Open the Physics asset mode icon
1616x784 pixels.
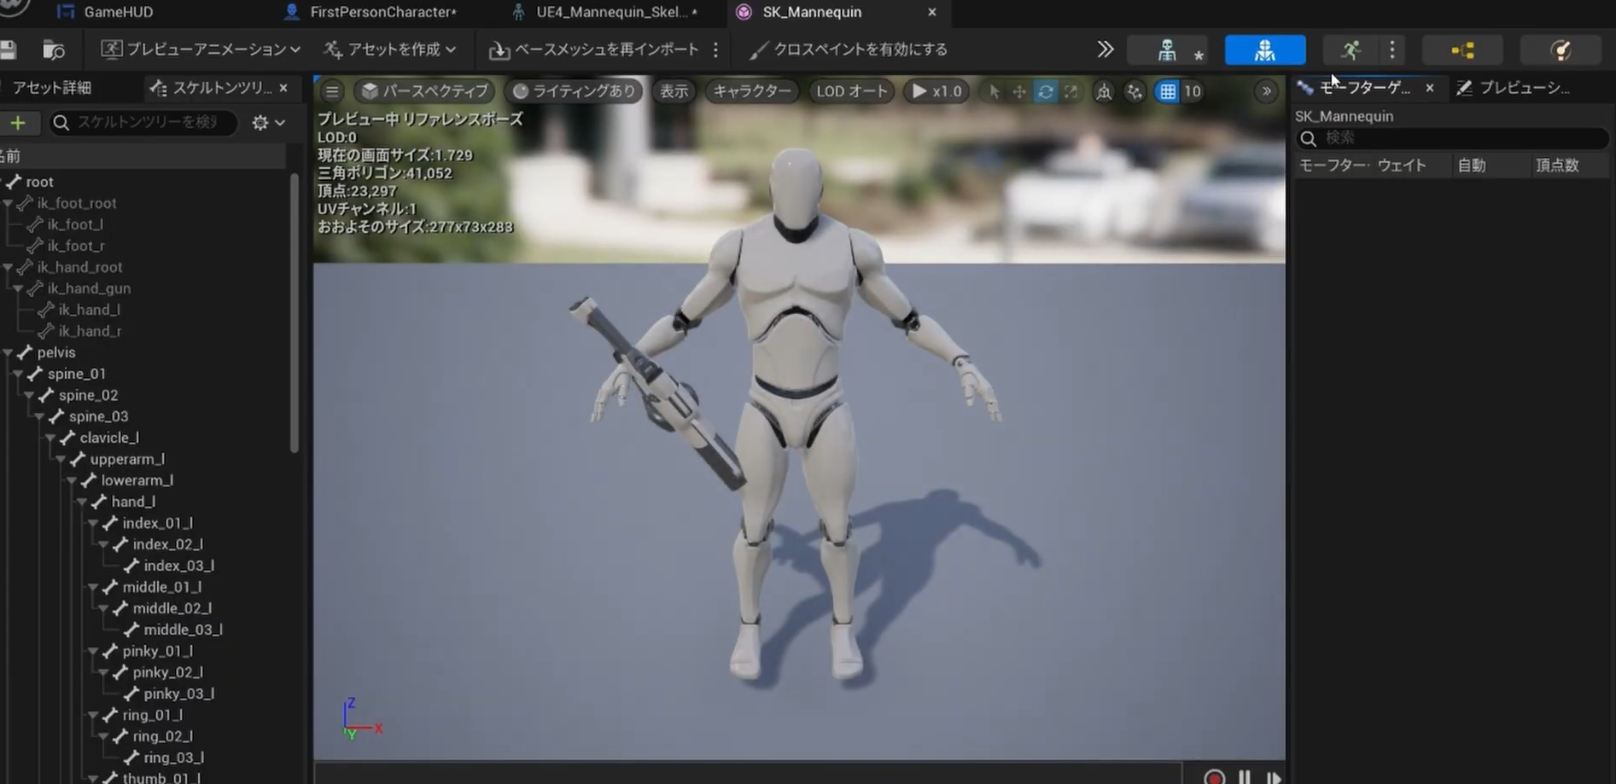(1560, 50)
